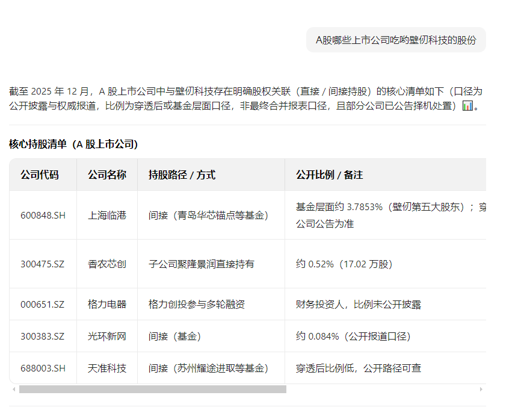527x410 pixels.
Task: Click stock code 000651.SZ
Action: (x=42, y=305)
